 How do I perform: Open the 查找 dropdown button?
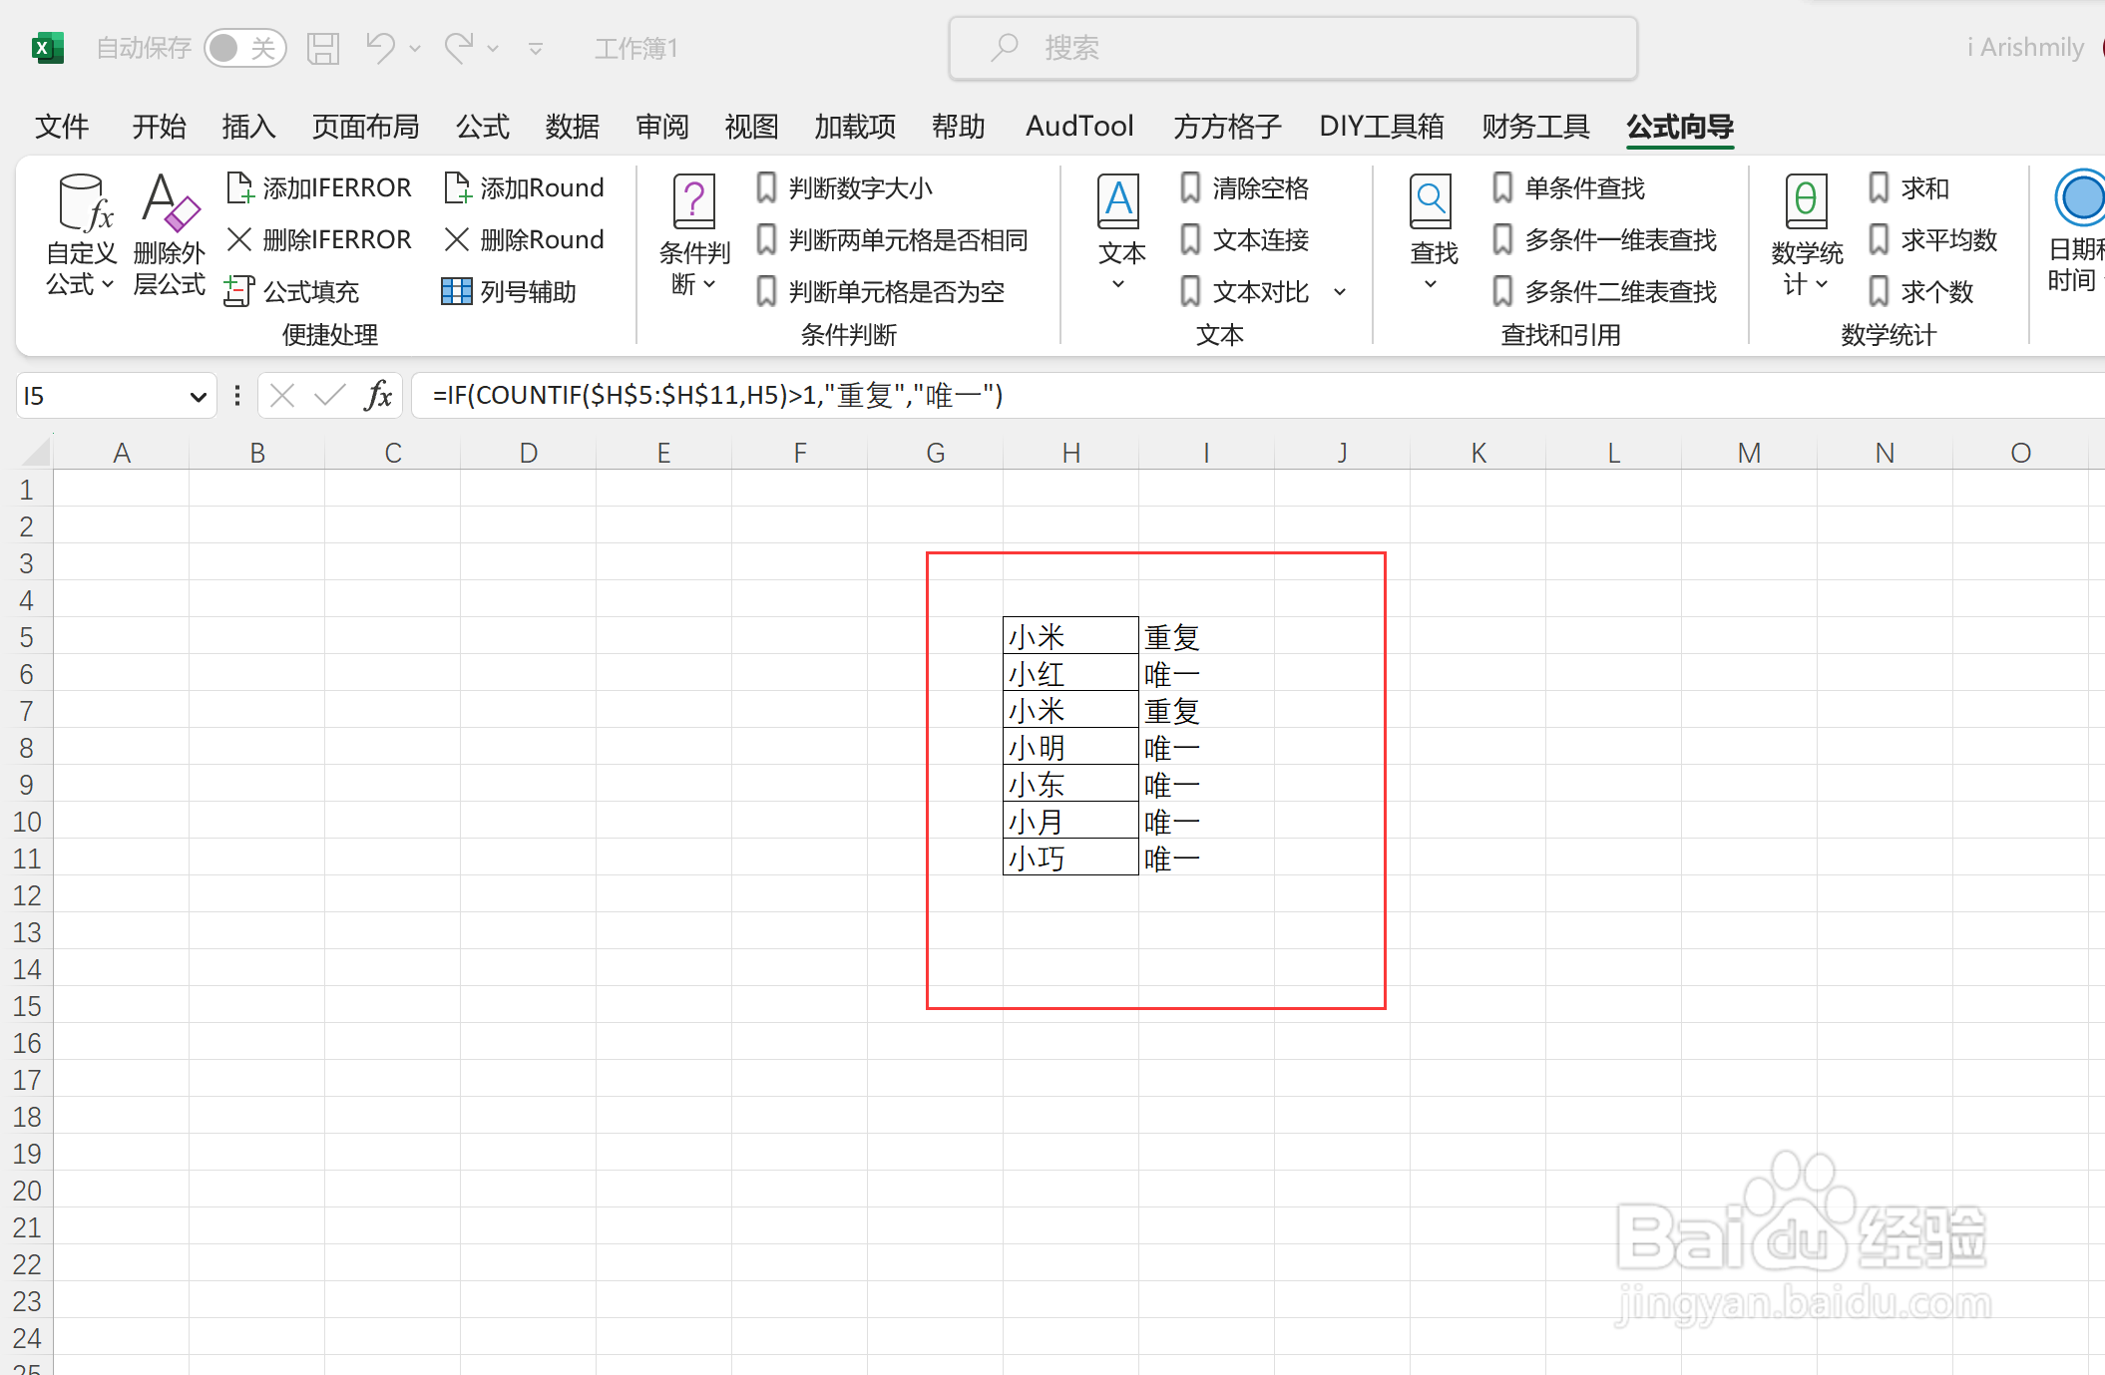click(x=1433, y=235)
